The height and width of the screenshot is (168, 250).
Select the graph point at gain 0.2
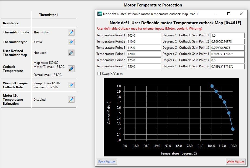click(233, 129)
